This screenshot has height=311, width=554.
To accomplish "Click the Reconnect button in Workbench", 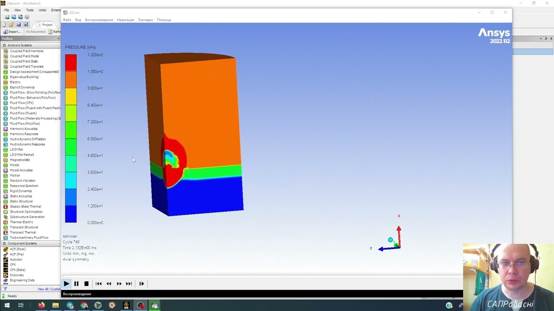I will click(x=35, y=32).
